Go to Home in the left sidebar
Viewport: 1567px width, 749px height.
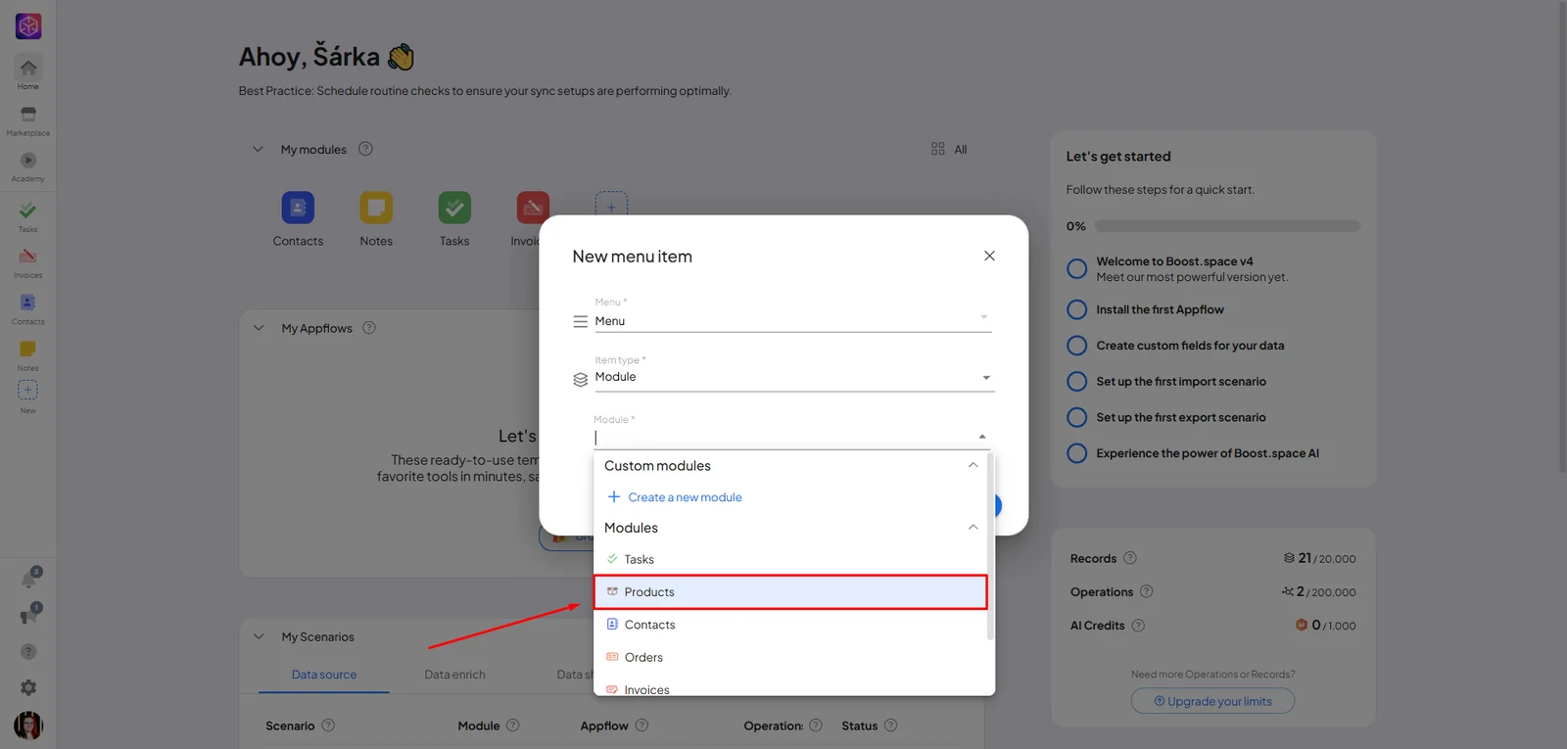(x=28, y=73)
